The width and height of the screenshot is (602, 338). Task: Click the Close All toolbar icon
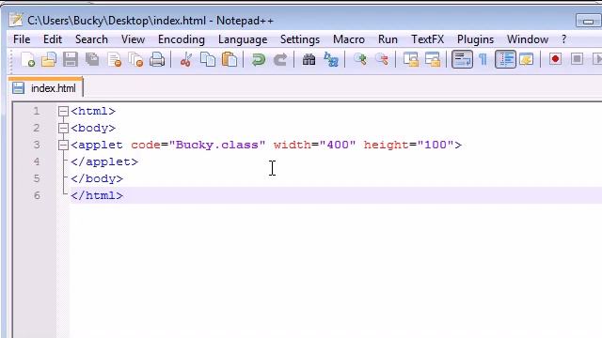coord(135,60)
